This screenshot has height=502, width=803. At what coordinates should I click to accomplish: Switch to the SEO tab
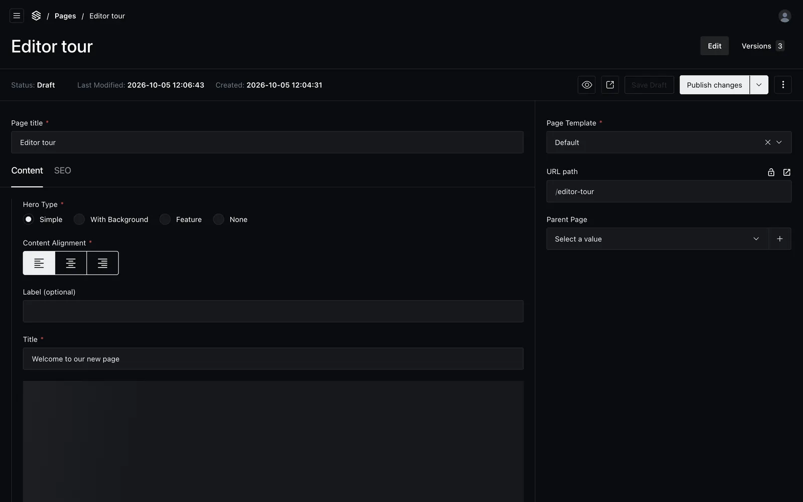tap(63, 171)
